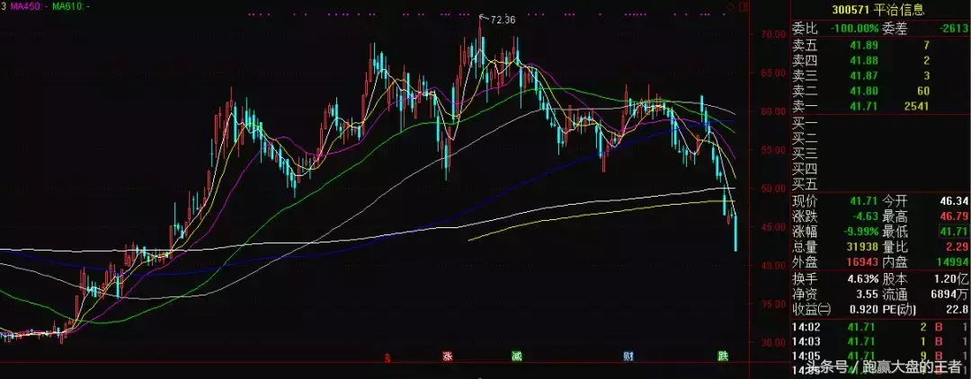The image size is (971, 379).
Task: Select the MA610 indicator label
Action: pos(71,5)
